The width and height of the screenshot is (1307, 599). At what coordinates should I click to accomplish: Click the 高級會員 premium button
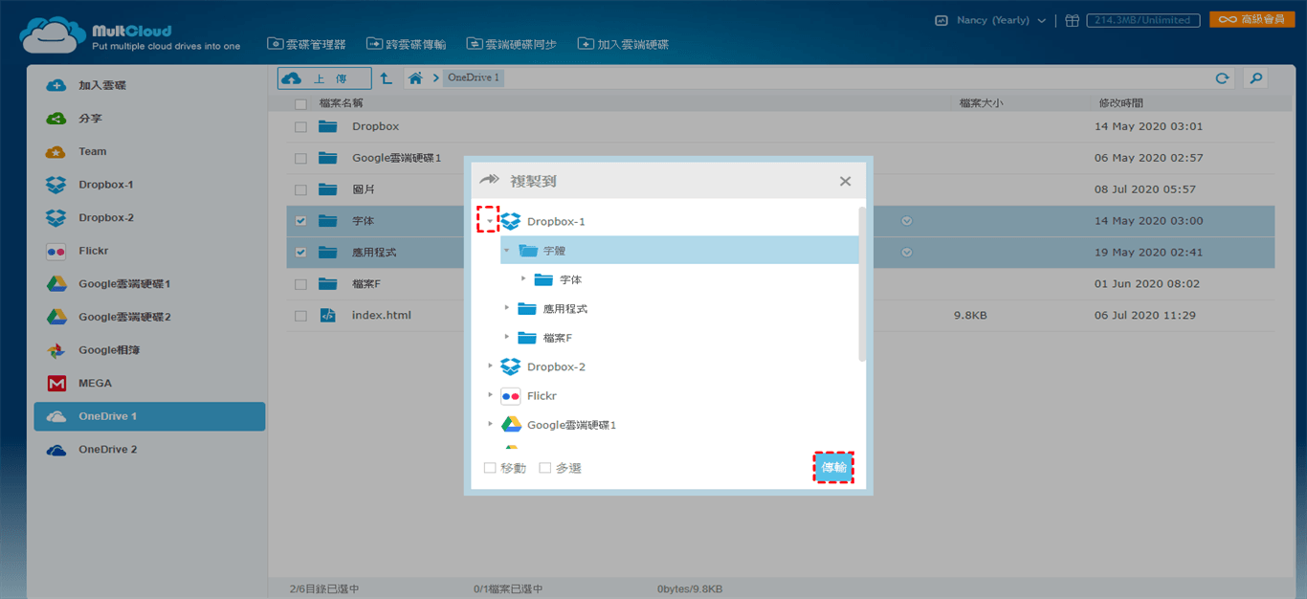1252,19
